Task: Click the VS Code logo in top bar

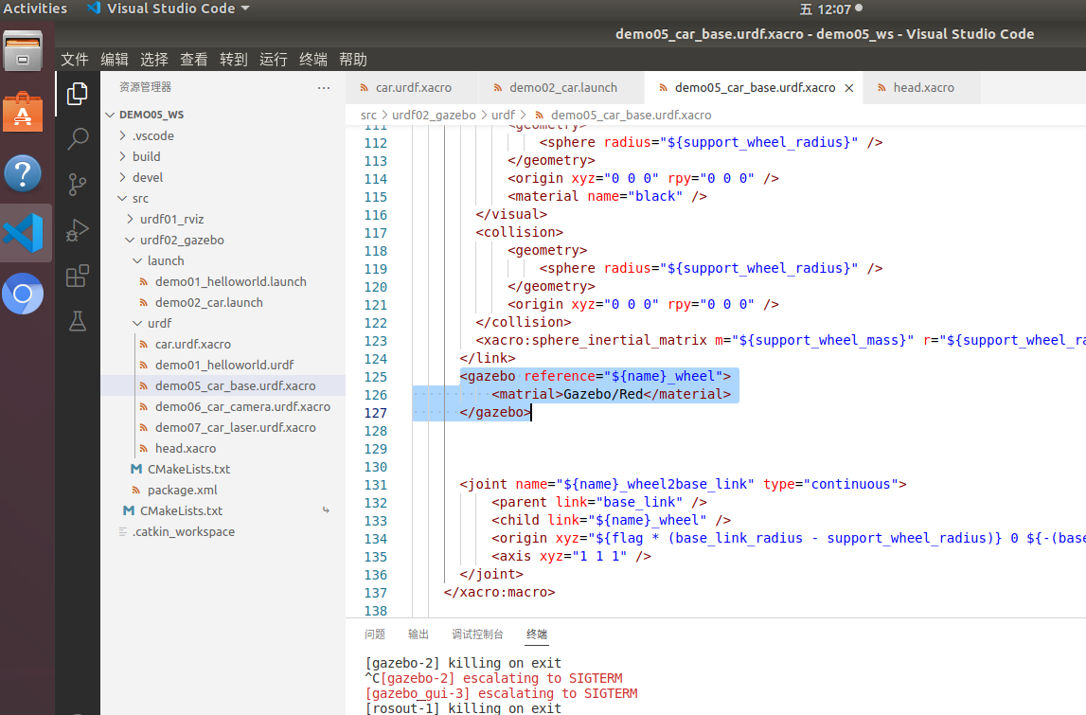Action: tap(94, 9)
